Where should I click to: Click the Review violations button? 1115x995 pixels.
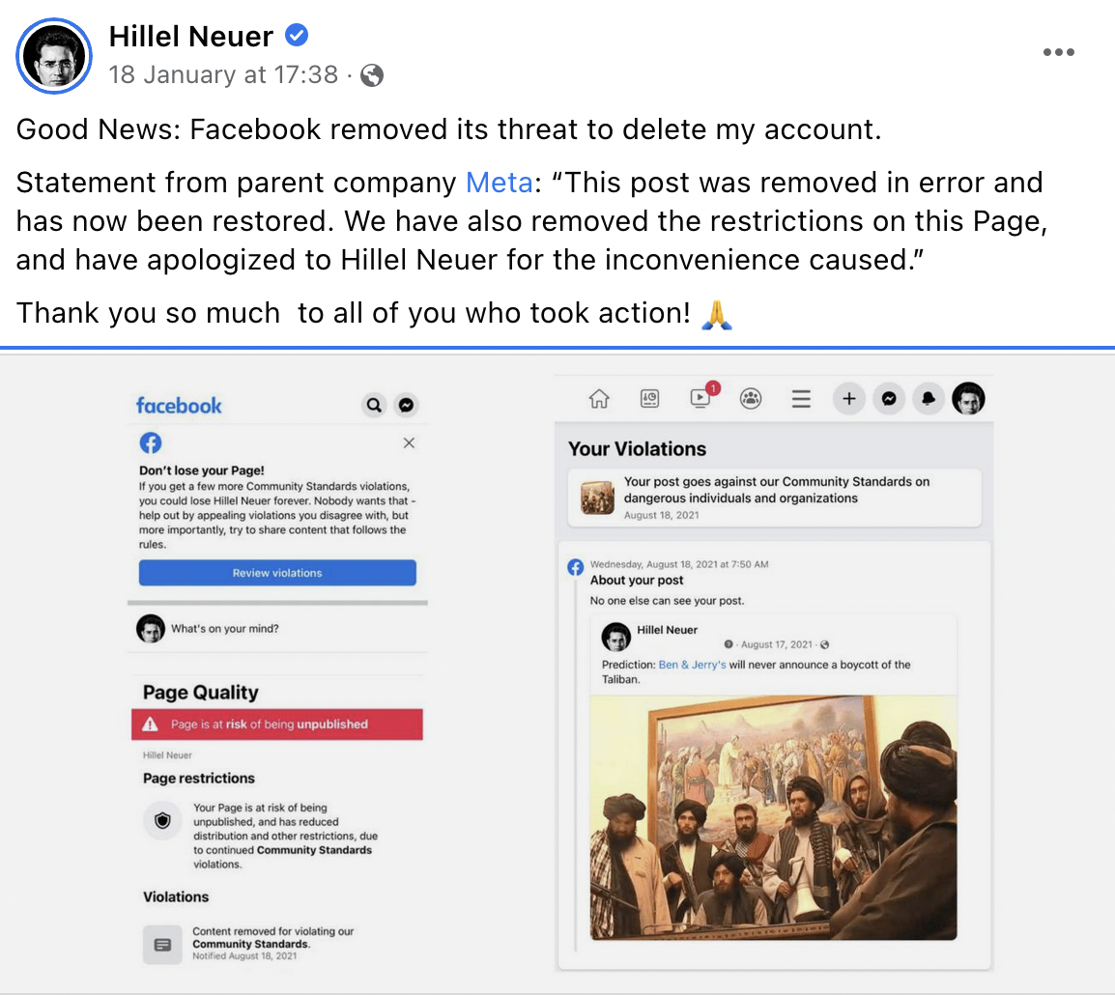pyautogui.click(x=277, y=573)
